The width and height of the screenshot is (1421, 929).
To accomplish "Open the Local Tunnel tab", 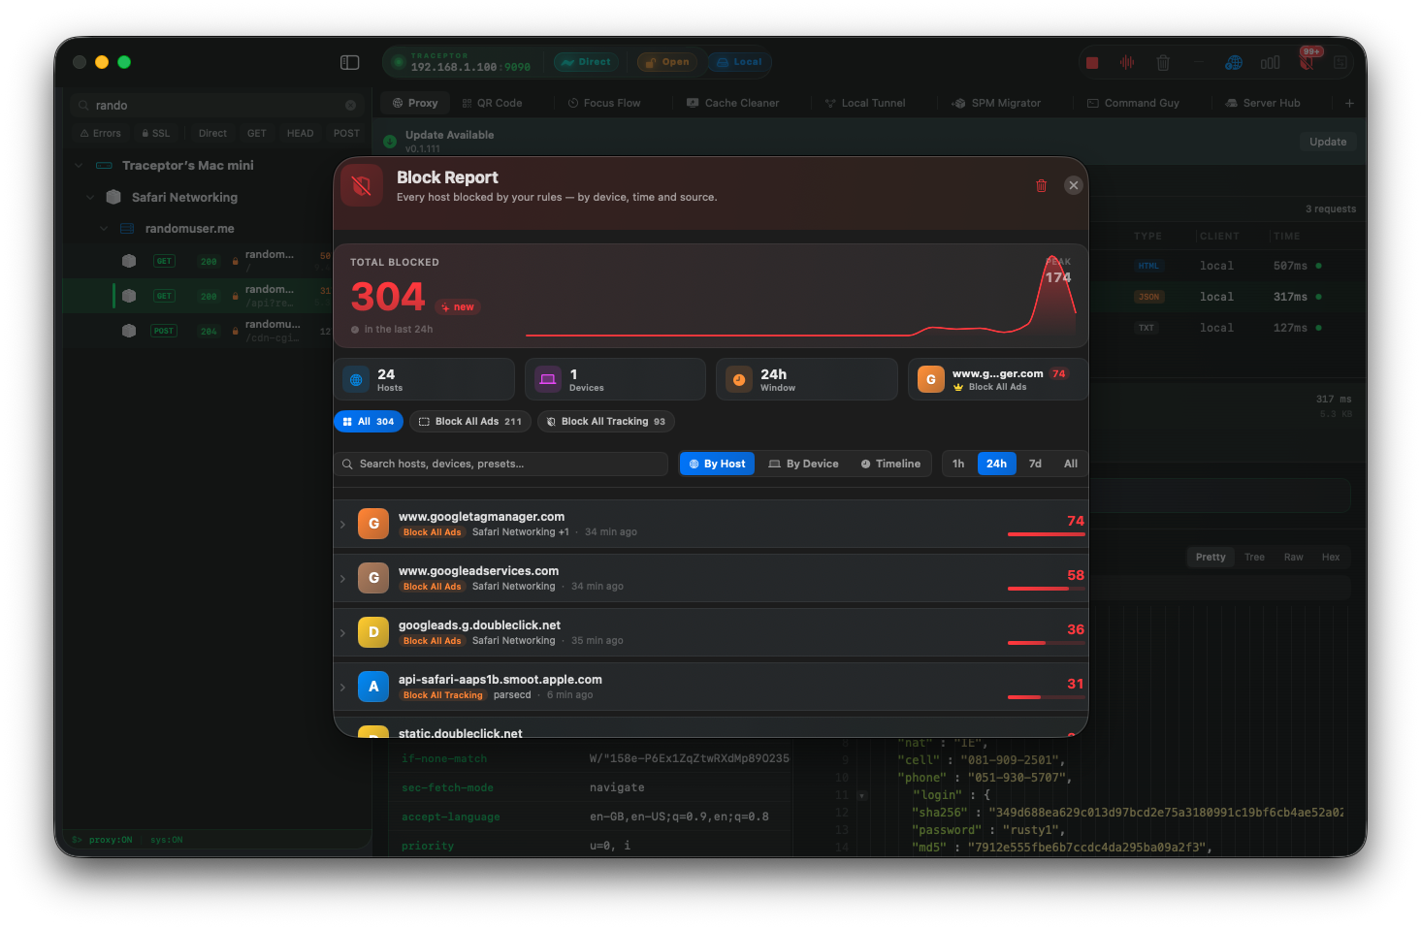I will click(865, 103).
